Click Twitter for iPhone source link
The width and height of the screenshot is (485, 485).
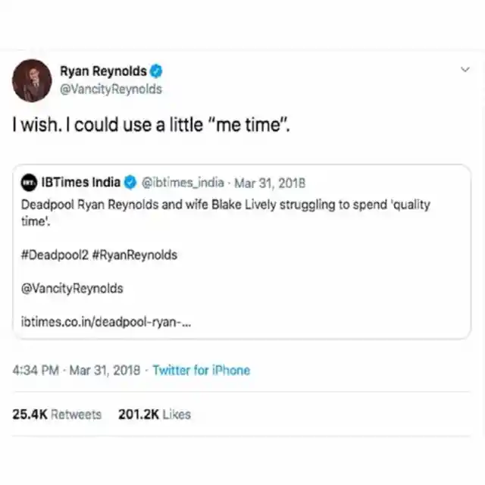(202, 370)
